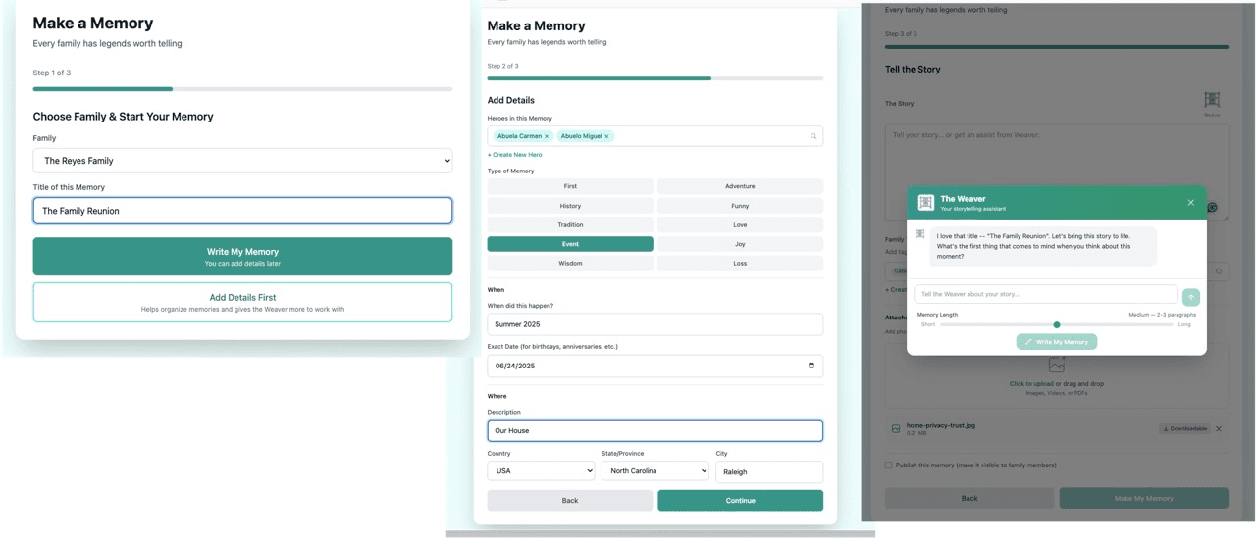Open the Family dropdown showing The Reyes Family
Image resolution: width=1256 pixels, height=538 pixels.
242,161
